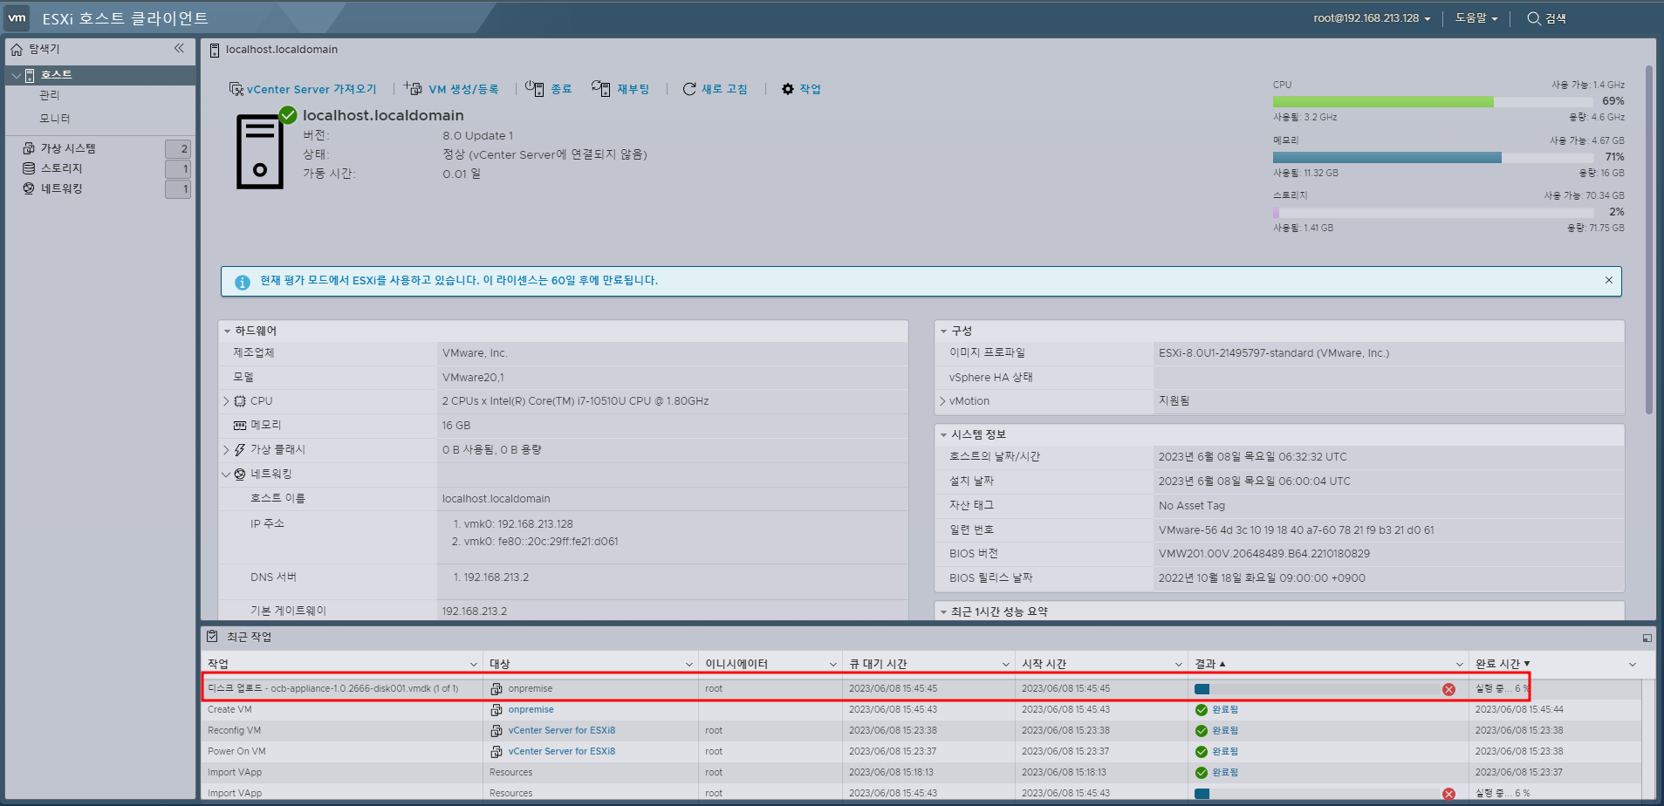Click the virtual machines count badge 2
The height and width of the screenshot is (806, 1664).
pyautogui.click(x=178, y=148)
